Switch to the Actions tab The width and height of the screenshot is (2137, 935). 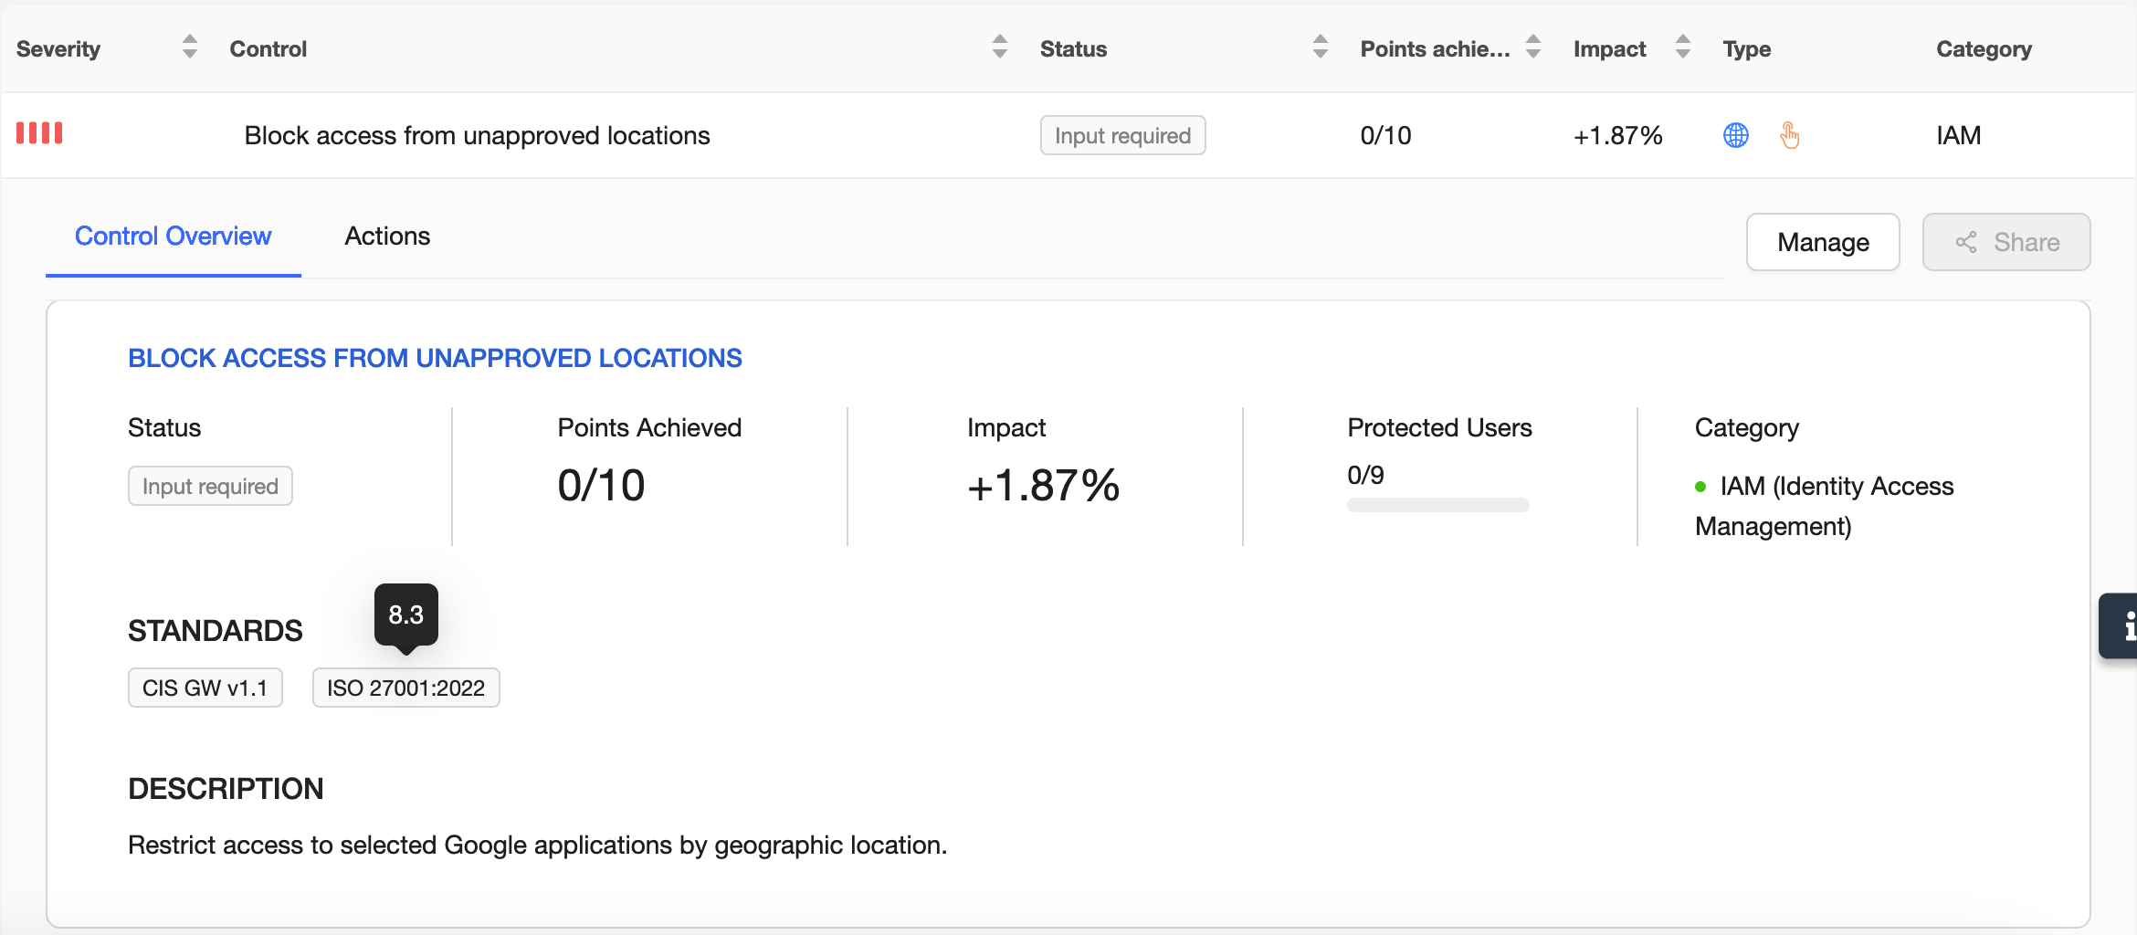(x=387, y=236)
